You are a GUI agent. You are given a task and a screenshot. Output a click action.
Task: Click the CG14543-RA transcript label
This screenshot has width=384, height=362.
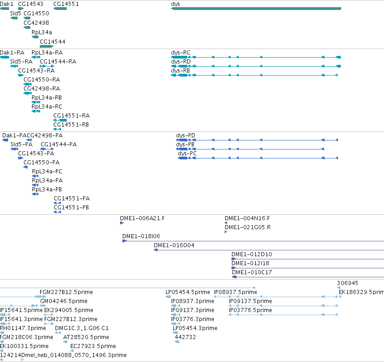(x=36, y=71)
